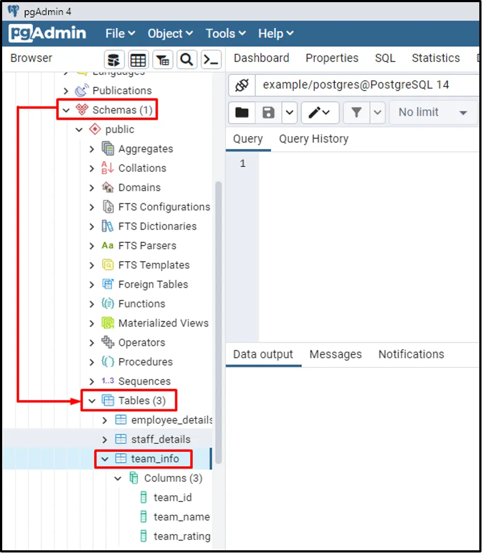Click the Tables node icon
Viewport: 482px width, 553px height.
click(x=108, y=400)
